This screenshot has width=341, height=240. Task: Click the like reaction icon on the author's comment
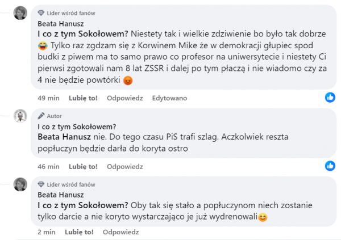click(330, 166)
